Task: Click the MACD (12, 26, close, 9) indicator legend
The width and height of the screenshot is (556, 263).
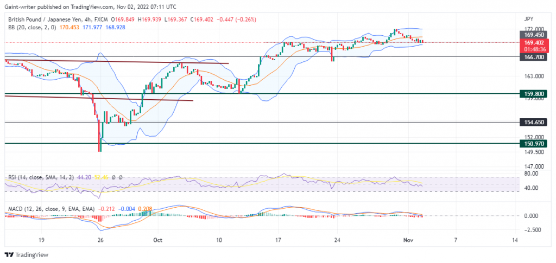Action: (51, 209)
